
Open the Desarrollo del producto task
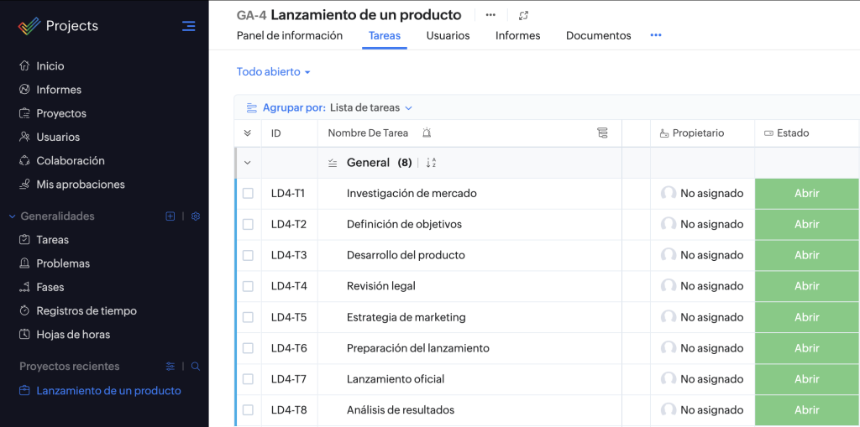[x=406, y=255]
